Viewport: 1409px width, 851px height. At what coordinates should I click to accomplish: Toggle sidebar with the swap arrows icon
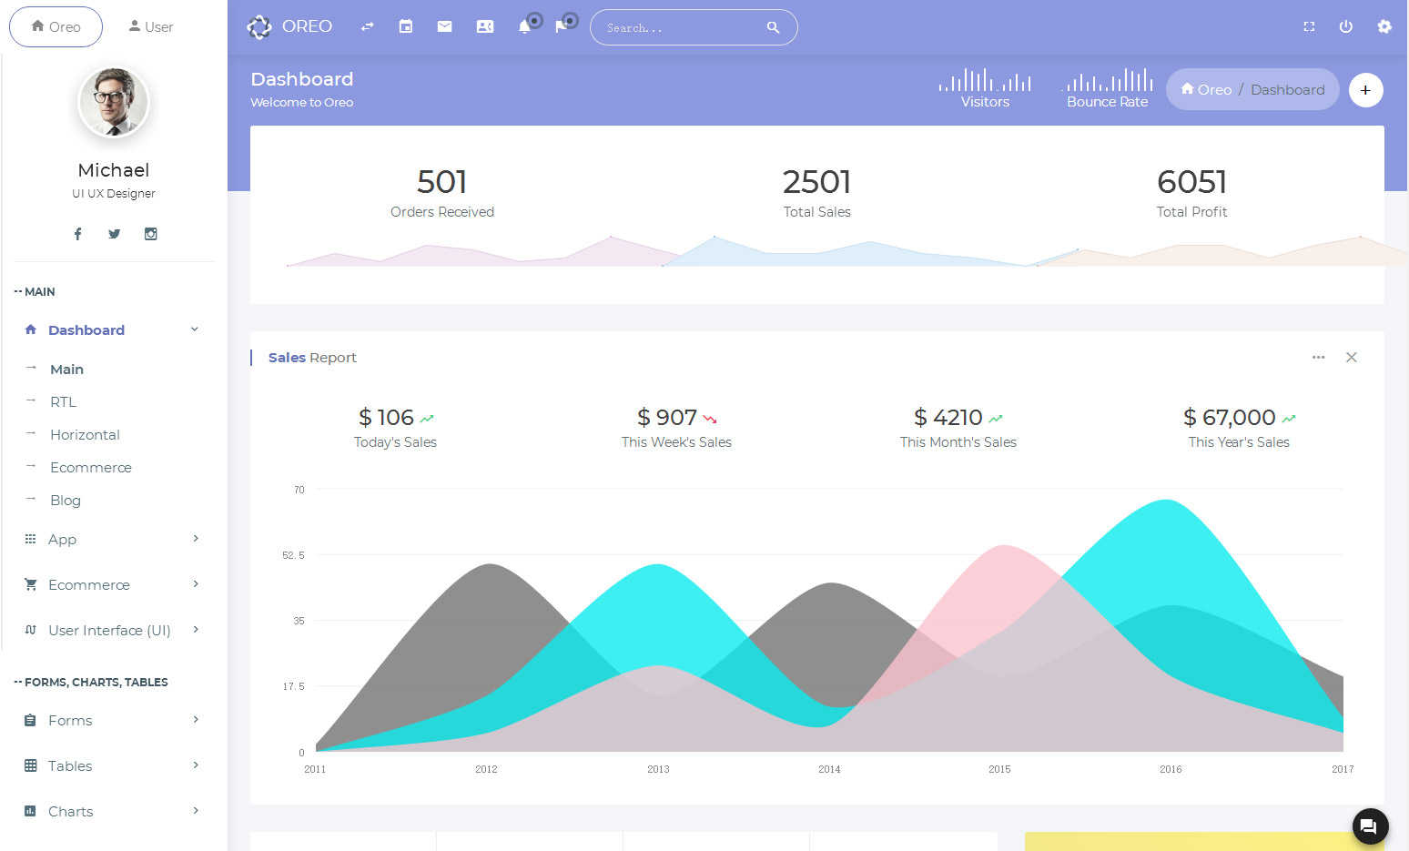tap(367, 27)
